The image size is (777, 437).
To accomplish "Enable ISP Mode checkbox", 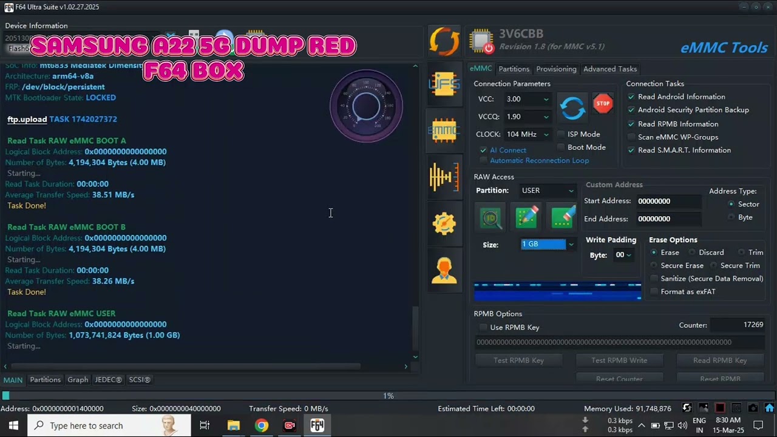I will point(562,134).
